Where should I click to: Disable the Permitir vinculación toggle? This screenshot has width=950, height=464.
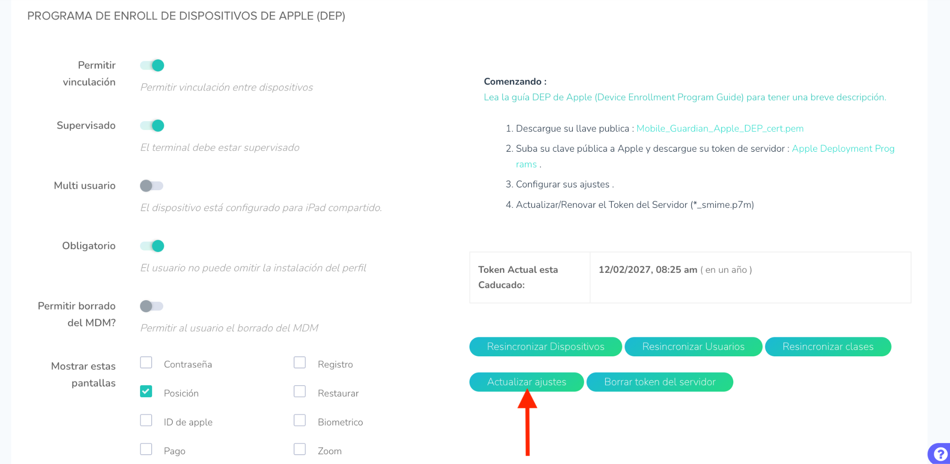152,65
